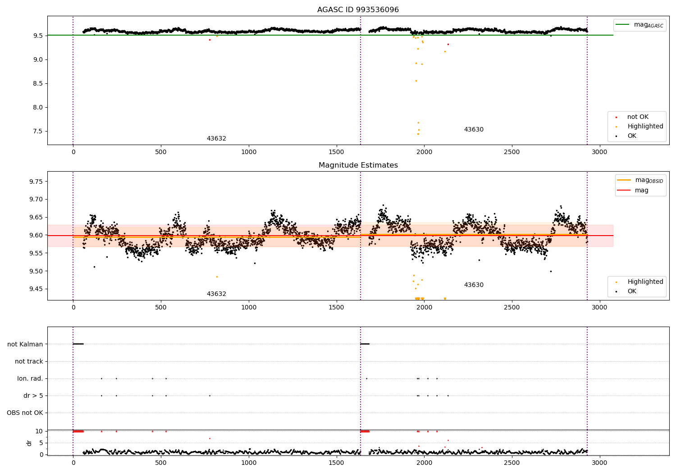Image resolution: width=676 pixels, height=473 pixels.
Task: Click x-tick '2000' under the bottom plot
Action: [x=424, y=463]
